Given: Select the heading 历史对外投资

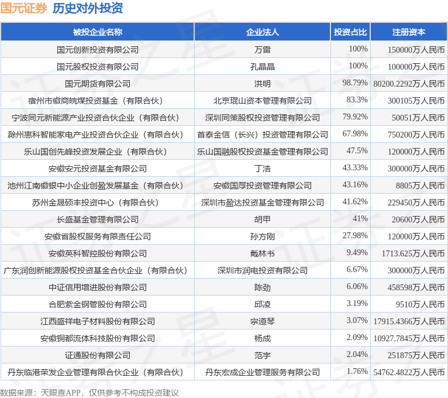Looking at the screenshot, I should coord(88,8).
